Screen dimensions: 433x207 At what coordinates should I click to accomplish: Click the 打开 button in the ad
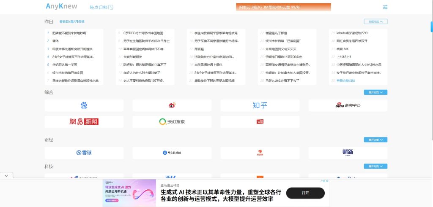click(x=305, y=193)
